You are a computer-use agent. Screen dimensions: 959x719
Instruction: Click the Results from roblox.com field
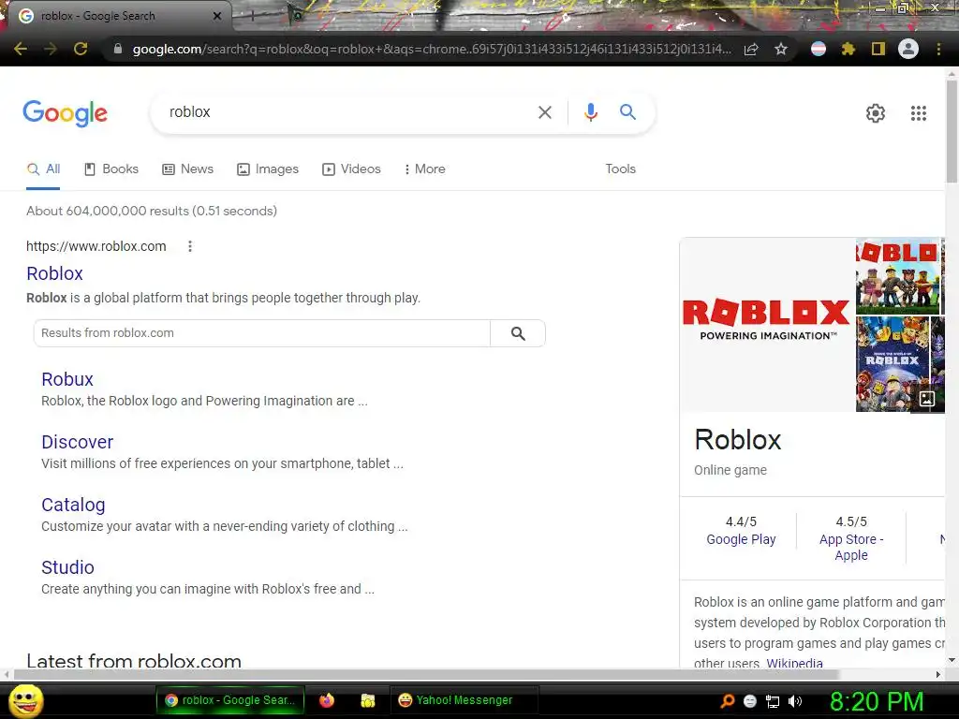tap(262, 333)
